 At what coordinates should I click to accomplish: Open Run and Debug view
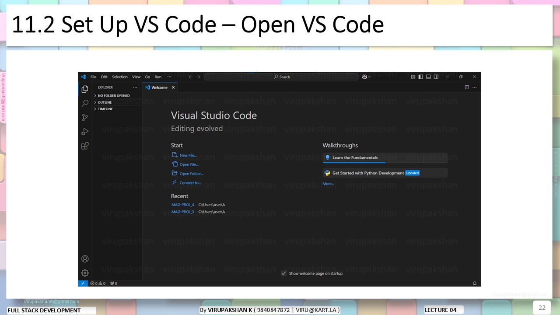(85, 132)
